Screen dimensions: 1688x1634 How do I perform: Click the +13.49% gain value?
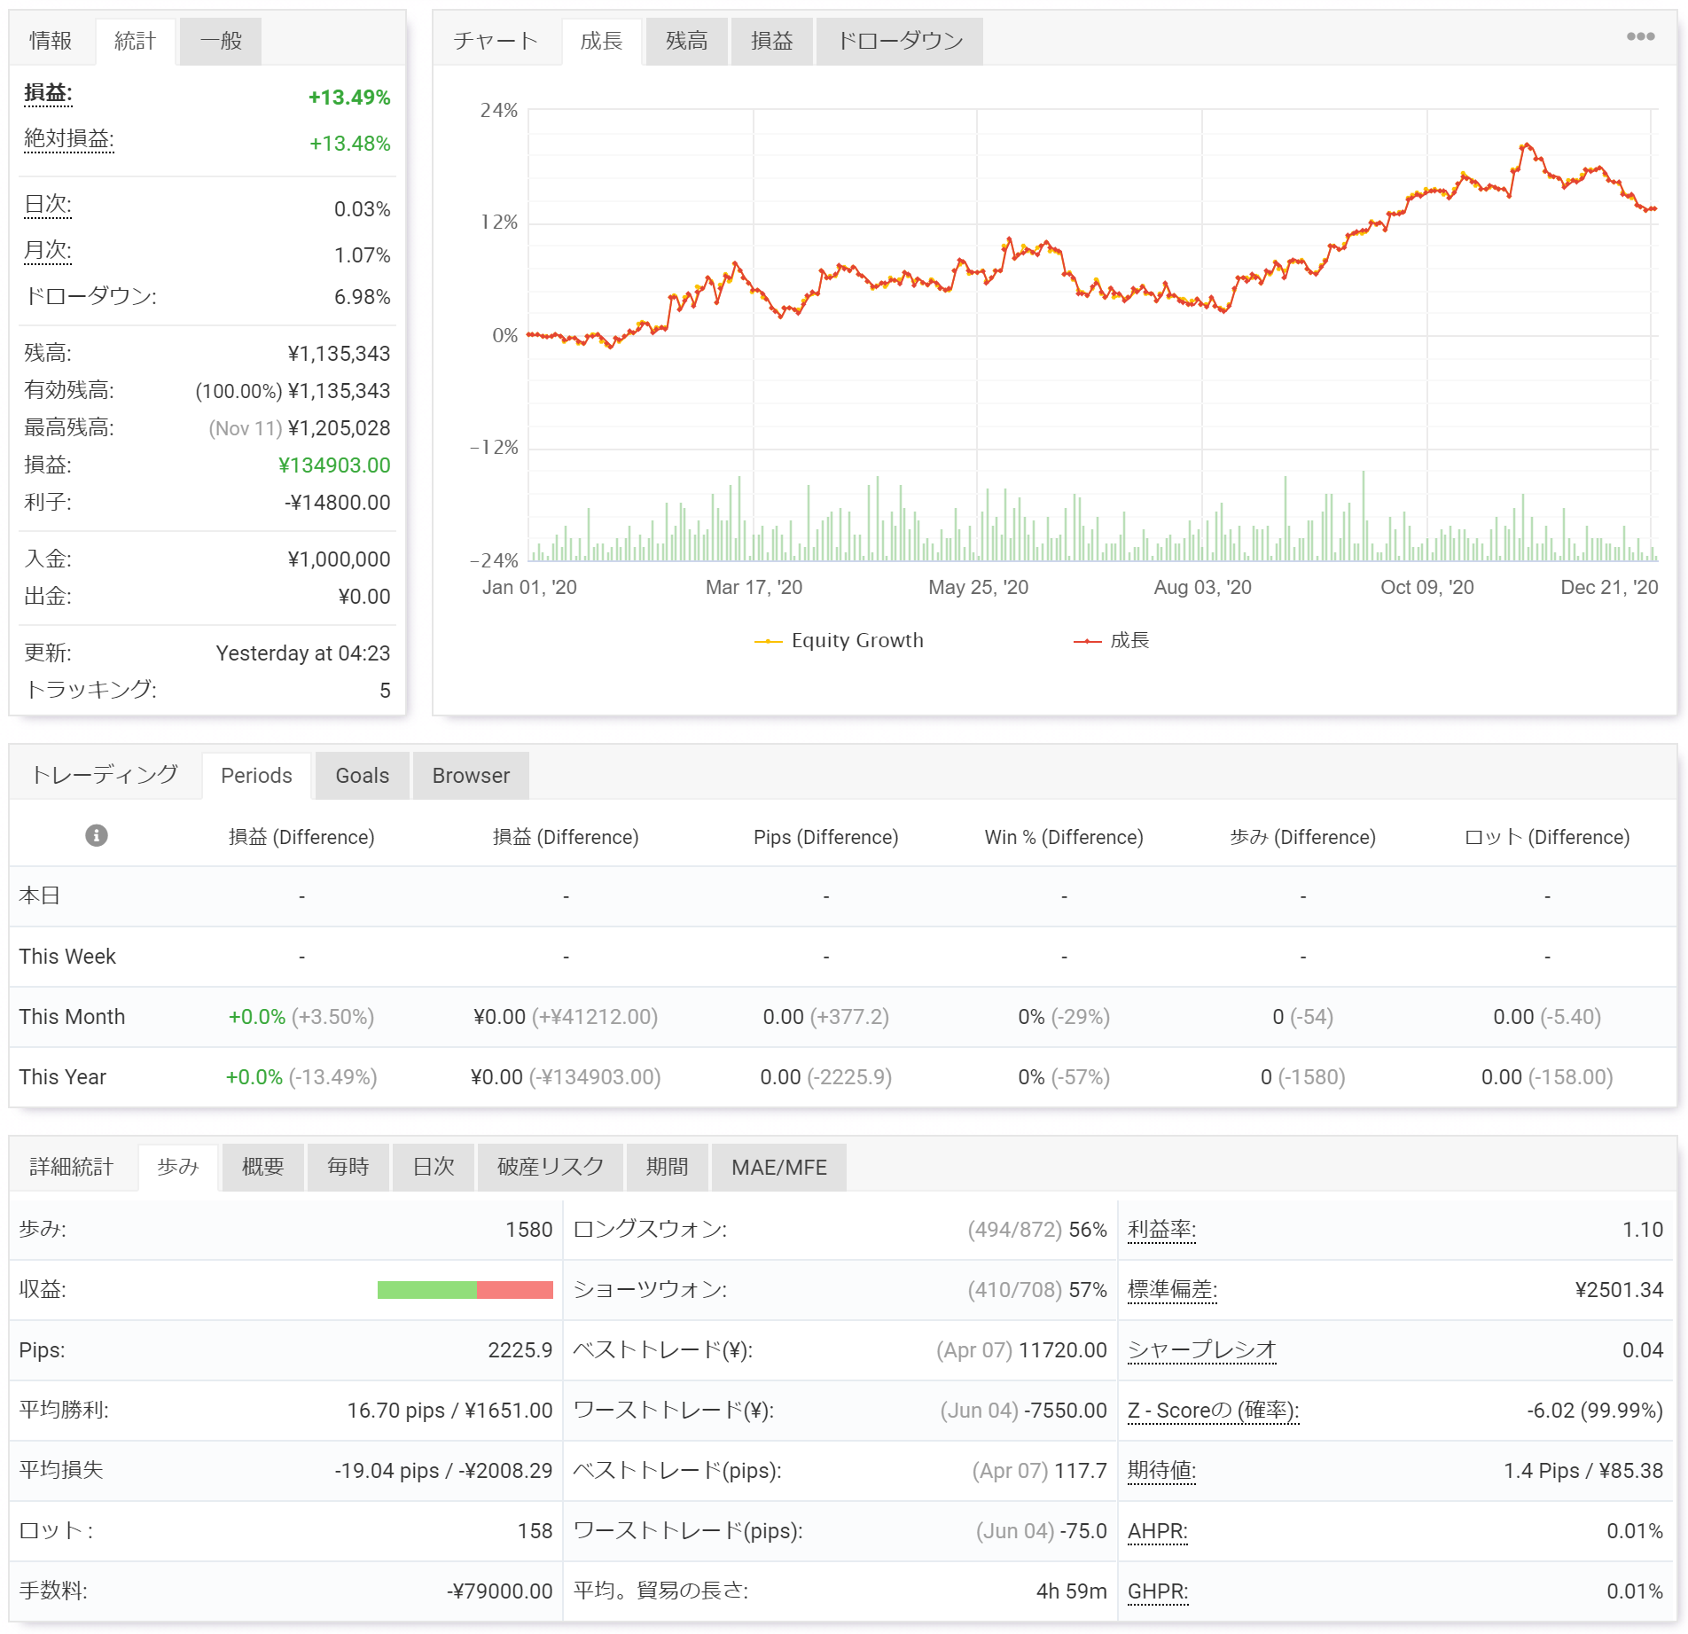[x=349, y=98]
